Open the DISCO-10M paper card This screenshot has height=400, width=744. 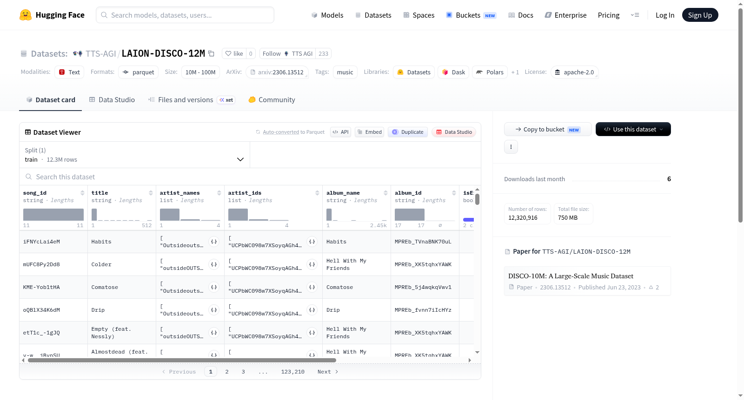587,281
